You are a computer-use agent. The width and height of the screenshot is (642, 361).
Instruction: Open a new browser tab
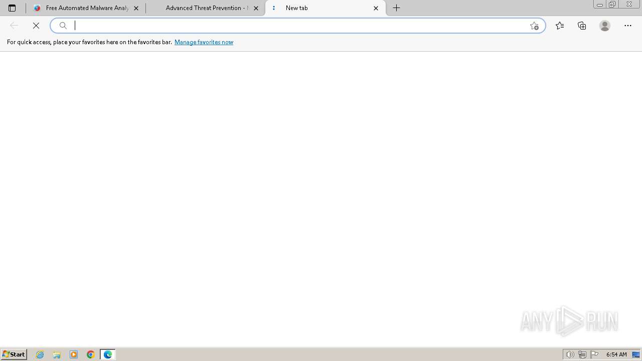click(x=396, y=8)
